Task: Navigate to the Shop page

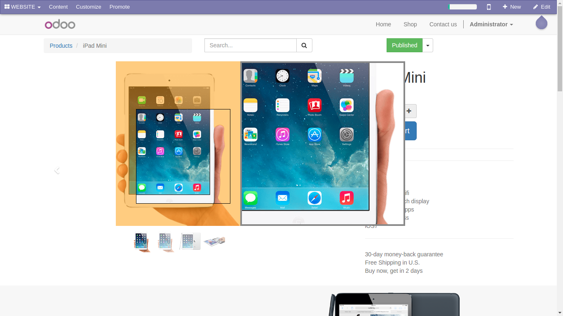Action: pos(410,24)
